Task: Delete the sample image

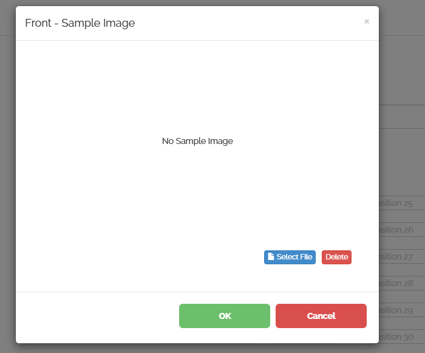Action: [x=336, y=257]
